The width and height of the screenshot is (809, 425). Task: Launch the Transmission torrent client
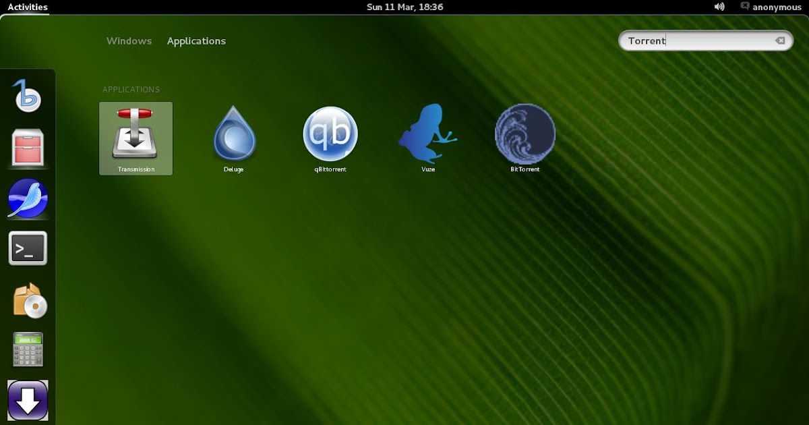click(136, 138)
